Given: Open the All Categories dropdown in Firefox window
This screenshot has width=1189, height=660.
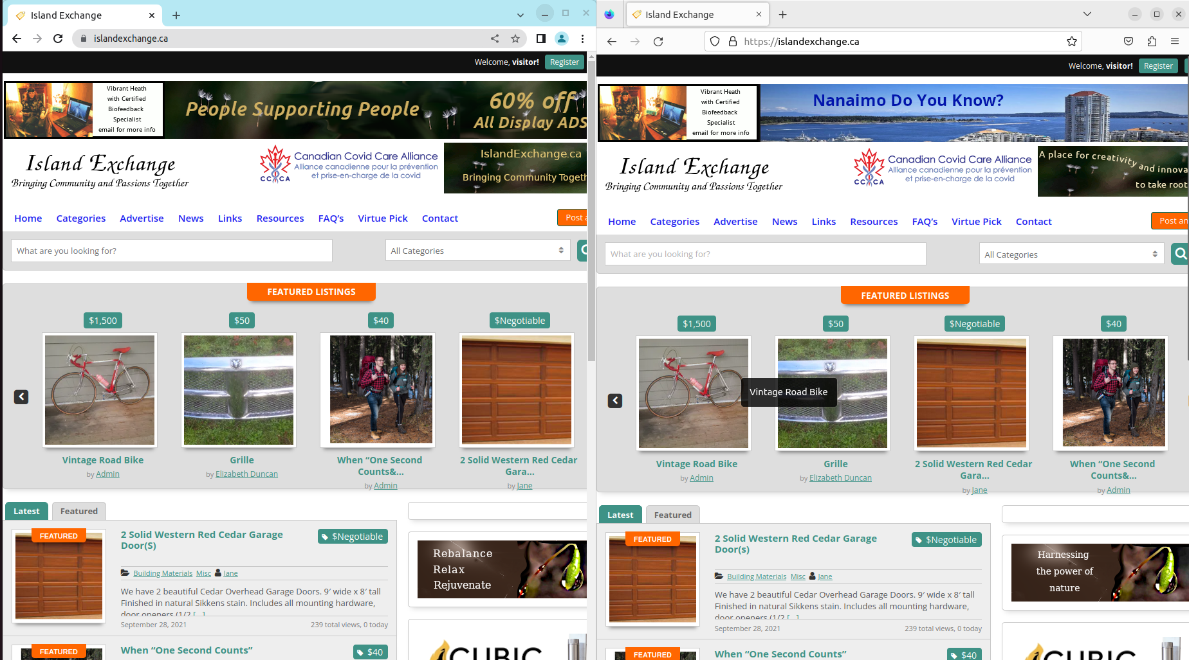Looking at the screenshot, I should 1071,254.
